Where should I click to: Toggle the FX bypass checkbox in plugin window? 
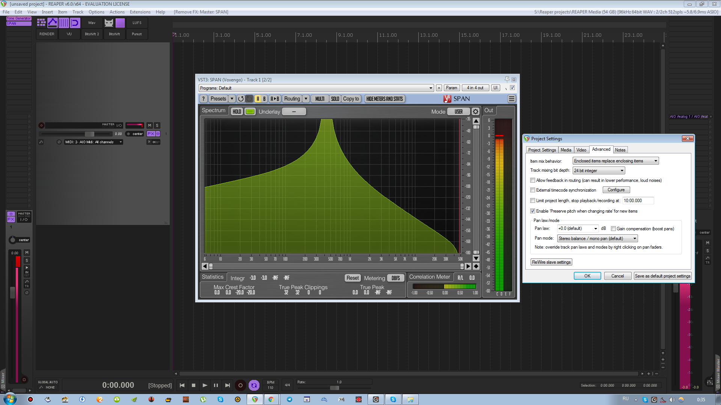point(512,88)
